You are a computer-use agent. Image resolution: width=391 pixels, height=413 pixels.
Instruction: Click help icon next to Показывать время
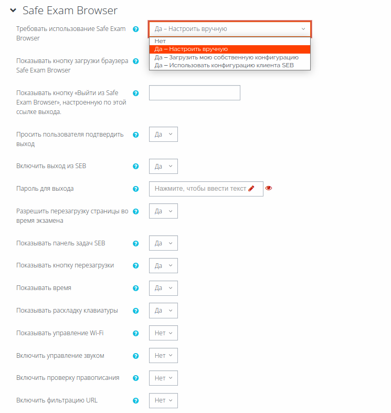click(x=135, y=288)
